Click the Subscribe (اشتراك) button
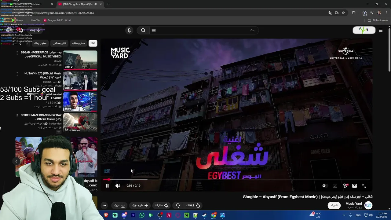 [x=334, y=205]
